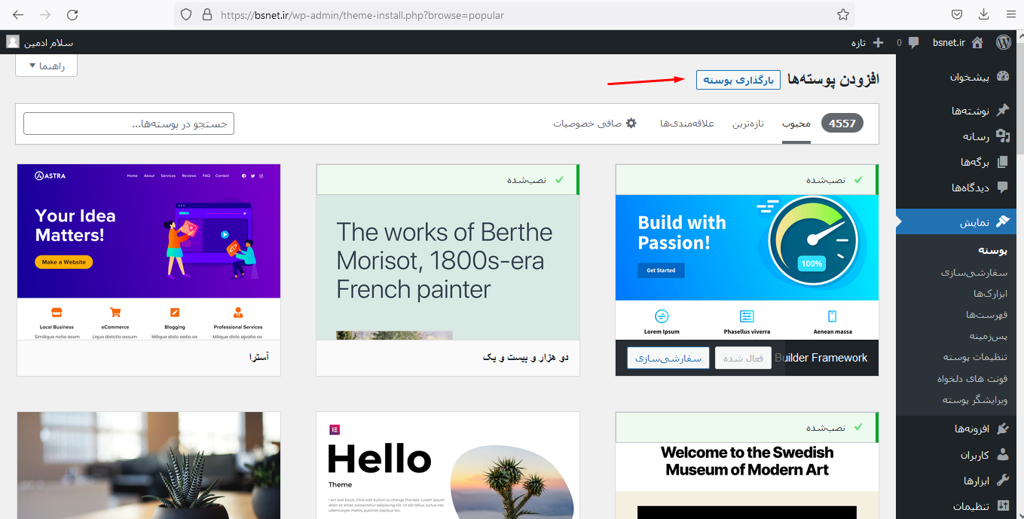Click پس‌زمینه background submenu item
This screenshot has height=519, width=1024.
click(989, 336)
